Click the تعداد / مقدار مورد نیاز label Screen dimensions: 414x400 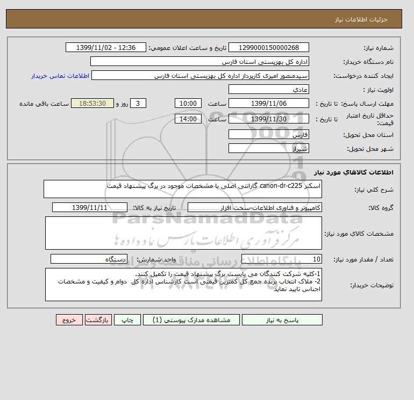coord(363,259)
